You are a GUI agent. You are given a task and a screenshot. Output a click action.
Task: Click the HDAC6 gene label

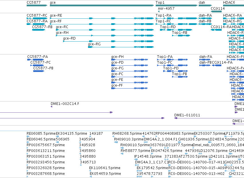click(x=229, y=3)
